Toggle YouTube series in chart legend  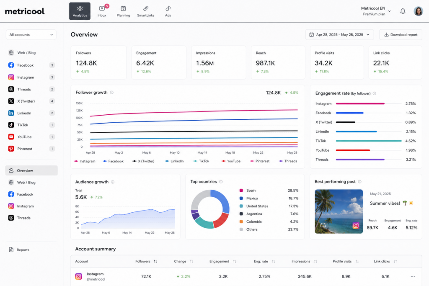[x=231, y=161]
